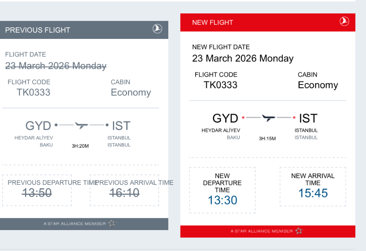Click crossed-out previous arrival time 16:10
Screen dimensions: 366x251
[x=124, y=192]
